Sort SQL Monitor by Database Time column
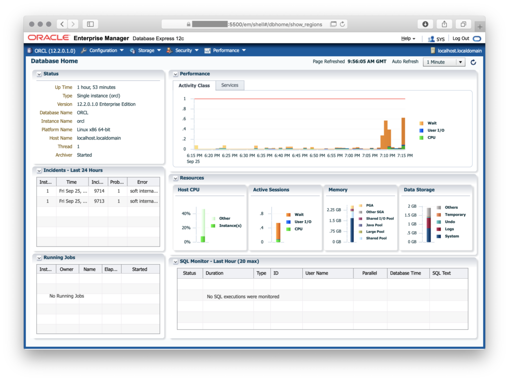This screenshot has width=509, height=381. pyautogui.click(x=408, y=273)
